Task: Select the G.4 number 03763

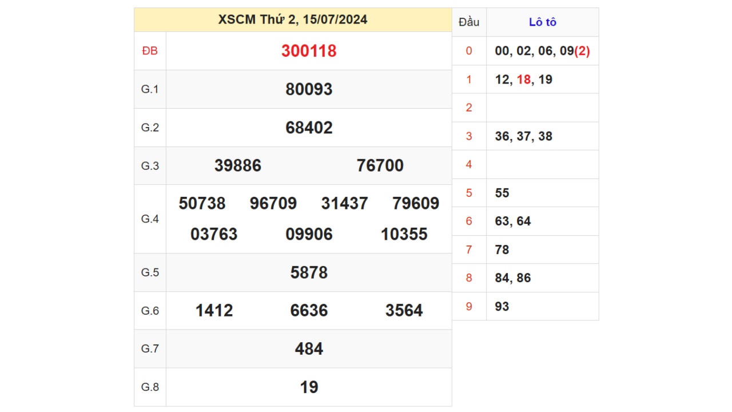Action: tap(214, 235)
